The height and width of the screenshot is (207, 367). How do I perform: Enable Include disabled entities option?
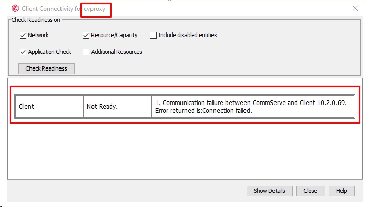coord(153,36)
